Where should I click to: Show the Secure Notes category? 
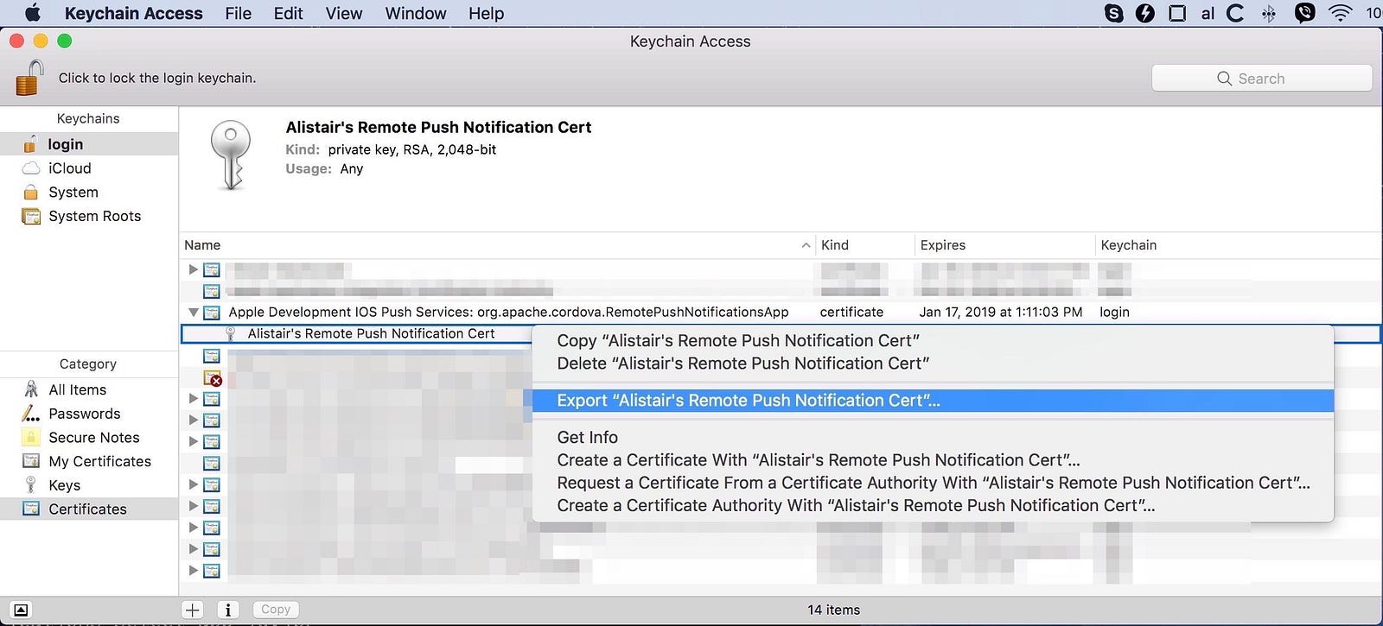[89, 438]
